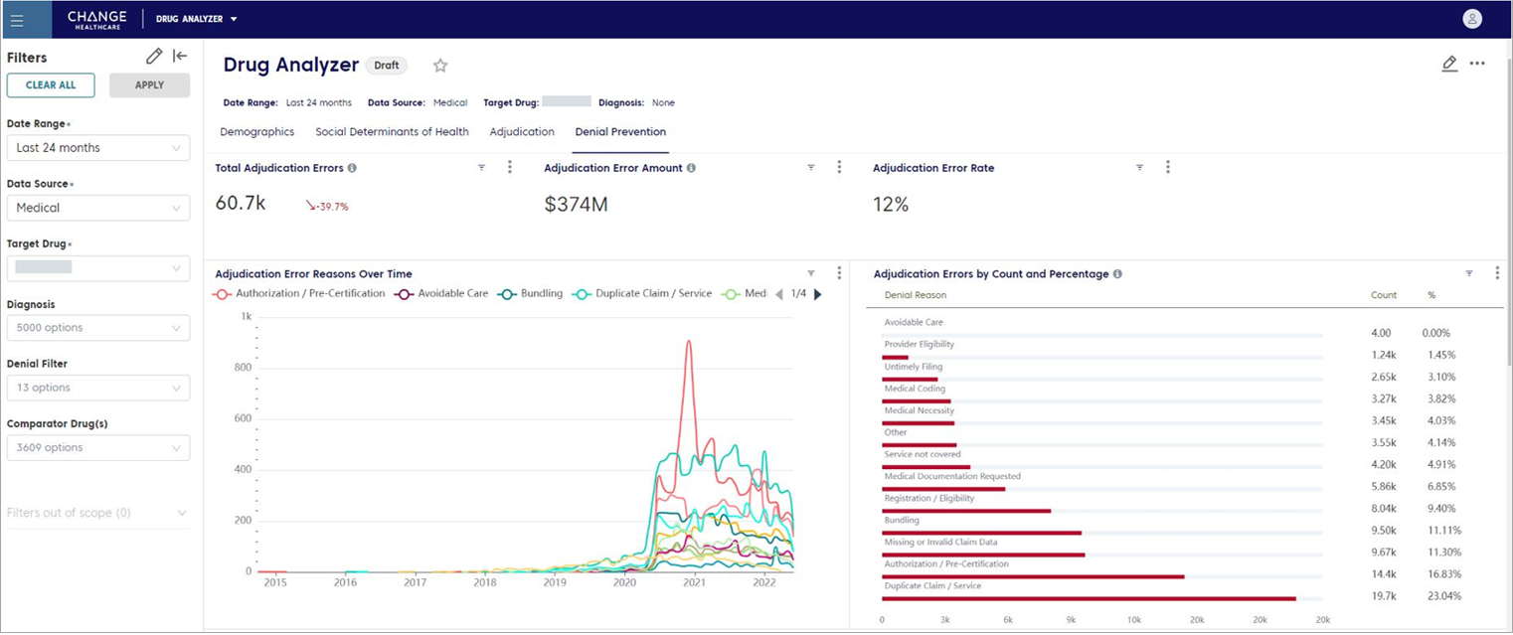The width and height of the screenshot is (1513, 635).
Task: Expand the Data Source Medical dropdown
Action: 97,208
